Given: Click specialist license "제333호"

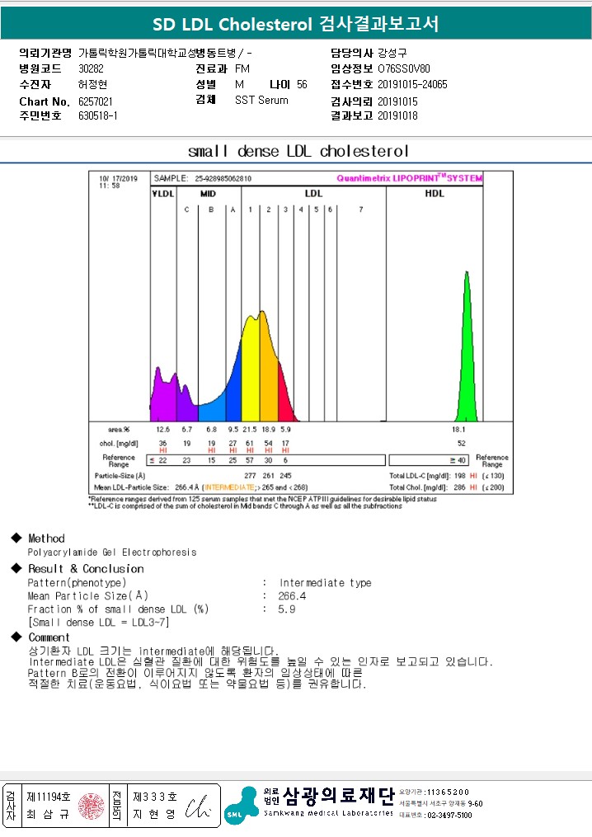Looking at the screenshot, I should 155,797.
